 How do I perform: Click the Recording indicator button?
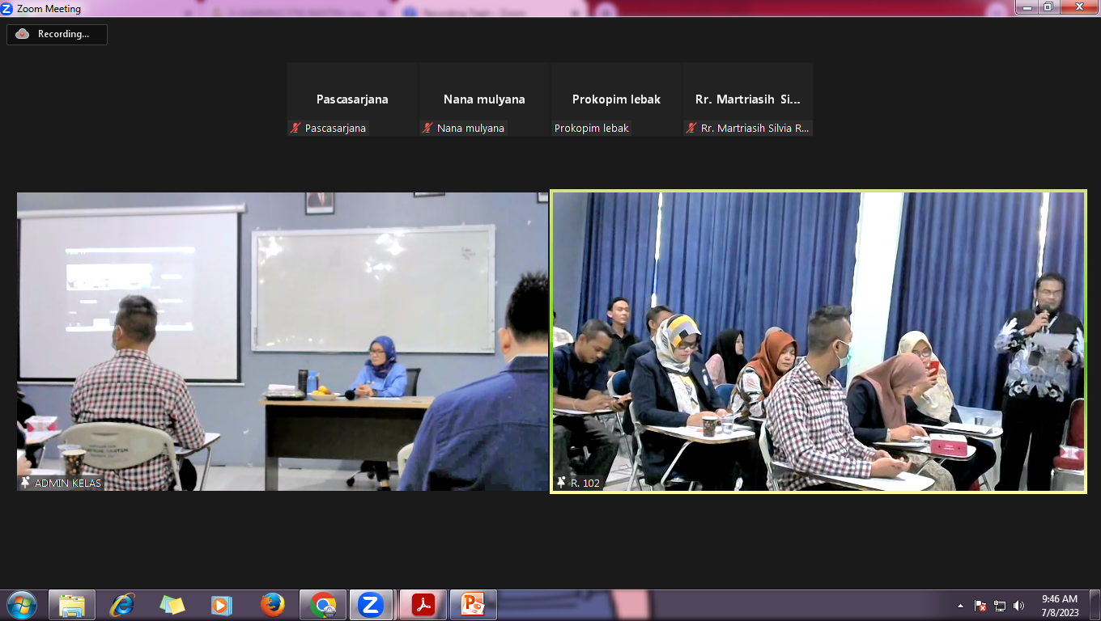(57, 34)
